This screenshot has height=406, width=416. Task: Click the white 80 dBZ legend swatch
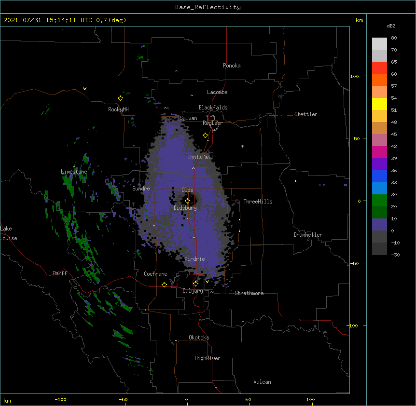tap(379, 44)
